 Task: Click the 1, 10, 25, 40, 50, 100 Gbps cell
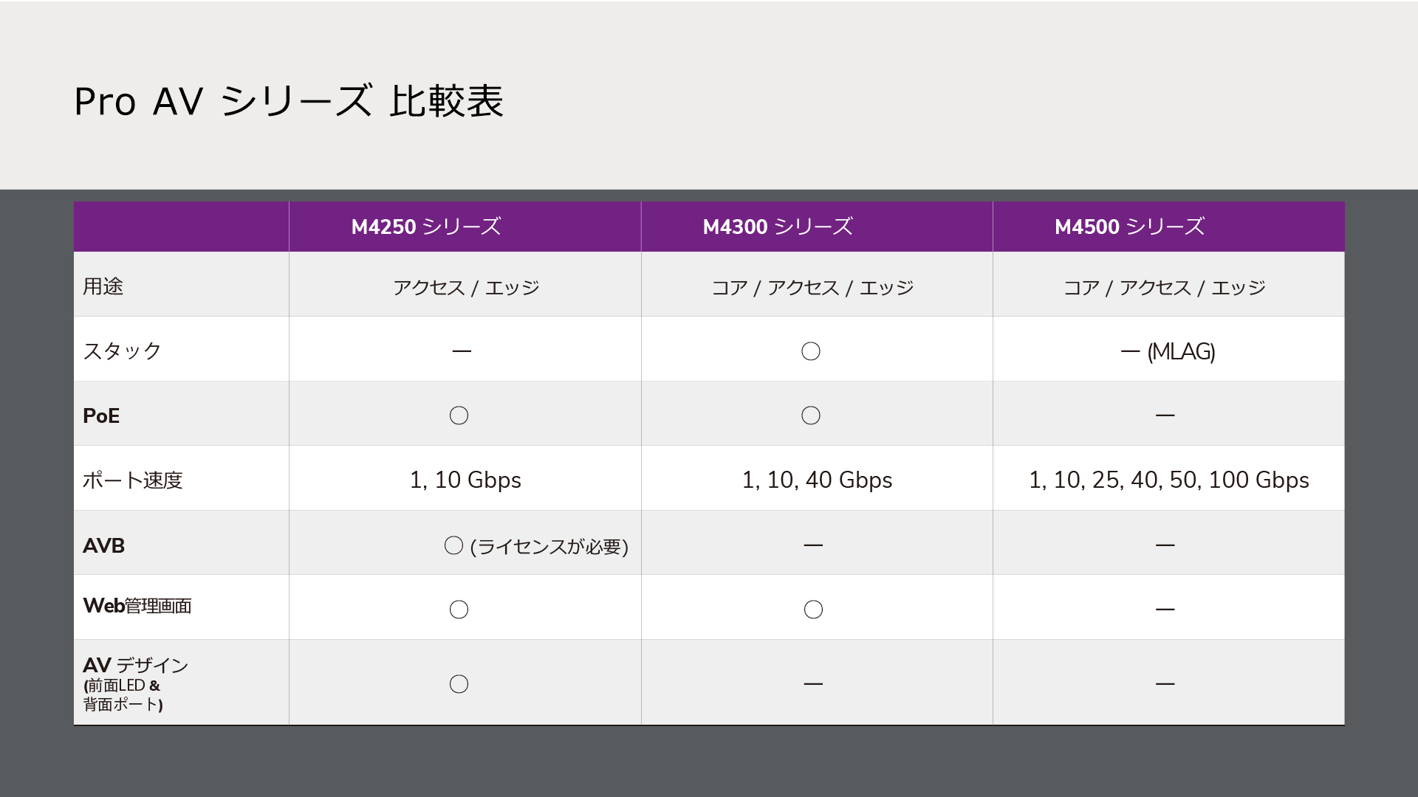(x=1168, y=480)
